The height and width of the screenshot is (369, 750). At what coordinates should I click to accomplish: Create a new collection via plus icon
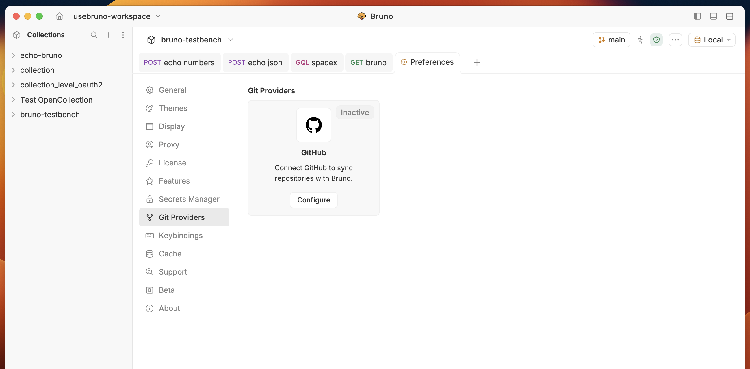tap(109, 35)
